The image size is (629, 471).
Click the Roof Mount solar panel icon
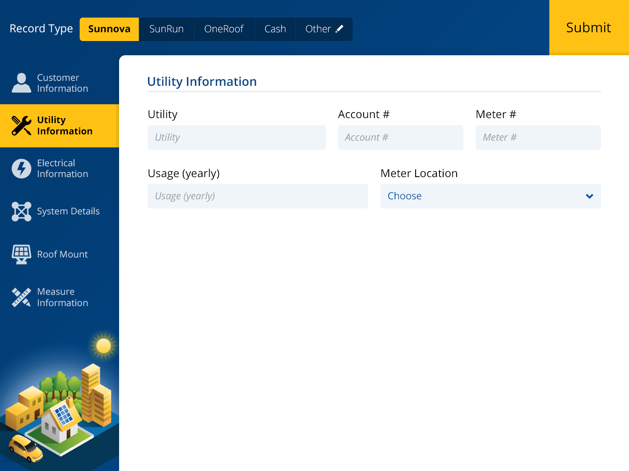21,255
